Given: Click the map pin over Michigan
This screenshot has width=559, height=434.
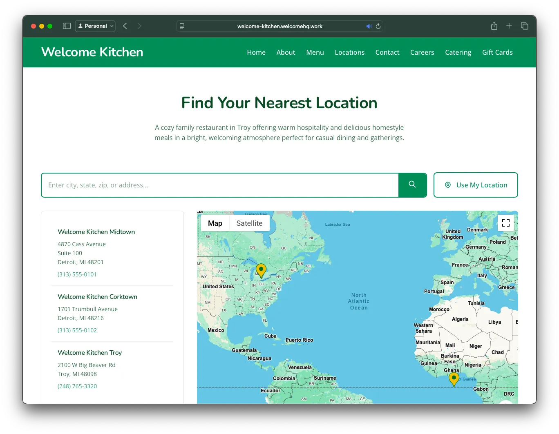Looking at the screenshot, I should click(261, 270).
